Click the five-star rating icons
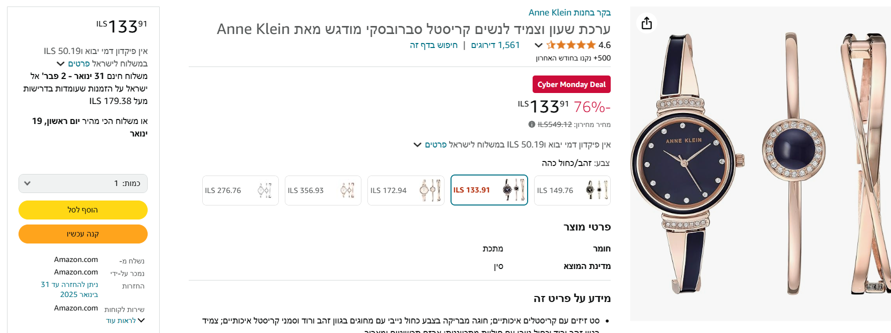 pos(571,45)
